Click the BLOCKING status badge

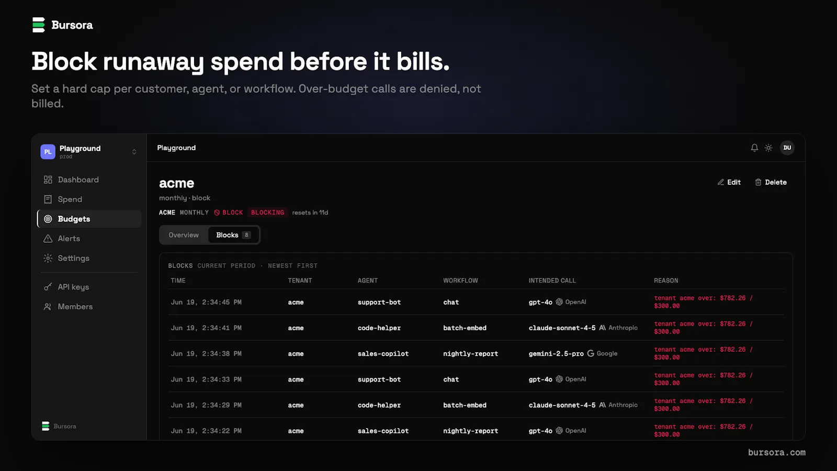[x=267, y=212]
